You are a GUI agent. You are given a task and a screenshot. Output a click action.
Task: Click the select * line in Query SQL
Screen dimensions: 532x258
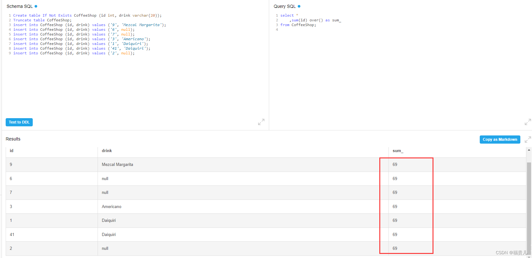coord(289,15)
